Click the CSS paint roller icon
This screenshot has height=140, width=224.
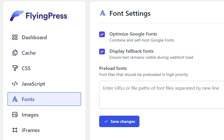15,68
